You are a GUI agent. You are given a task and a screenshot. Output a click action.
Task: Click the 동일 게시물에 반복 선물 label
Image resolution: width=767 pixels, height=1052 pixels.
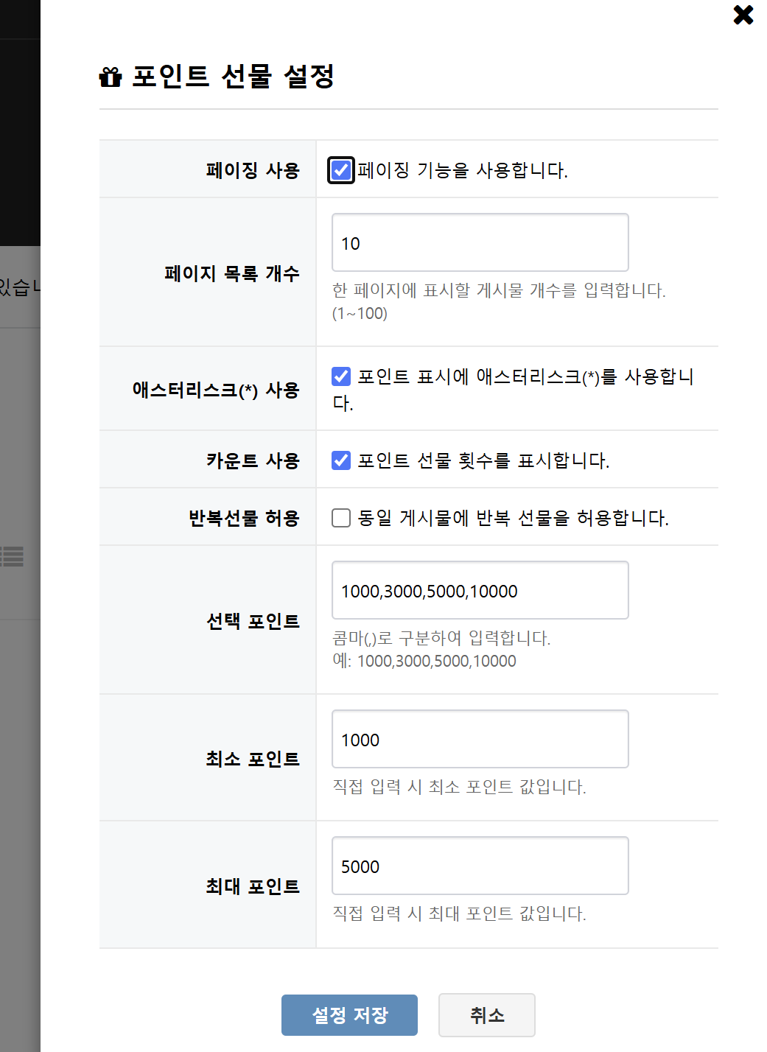(513, 518)
